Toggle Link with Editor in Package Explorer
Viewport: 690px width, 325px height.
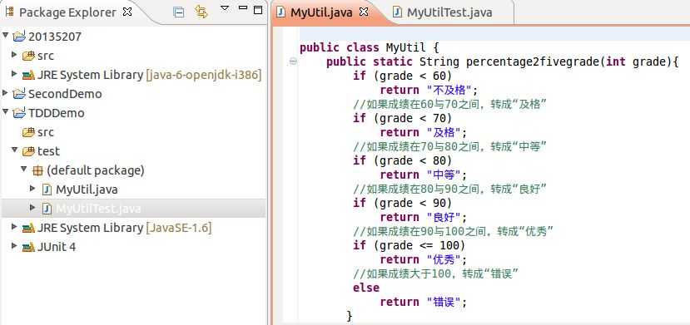tap(201, 12)
